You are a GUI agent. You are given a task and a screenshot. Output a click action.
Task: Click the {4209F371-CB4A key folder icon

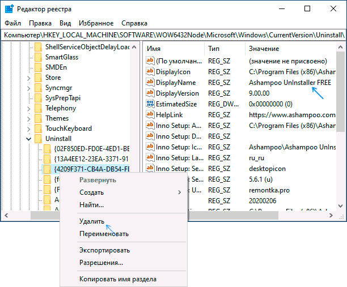[47, 169]
